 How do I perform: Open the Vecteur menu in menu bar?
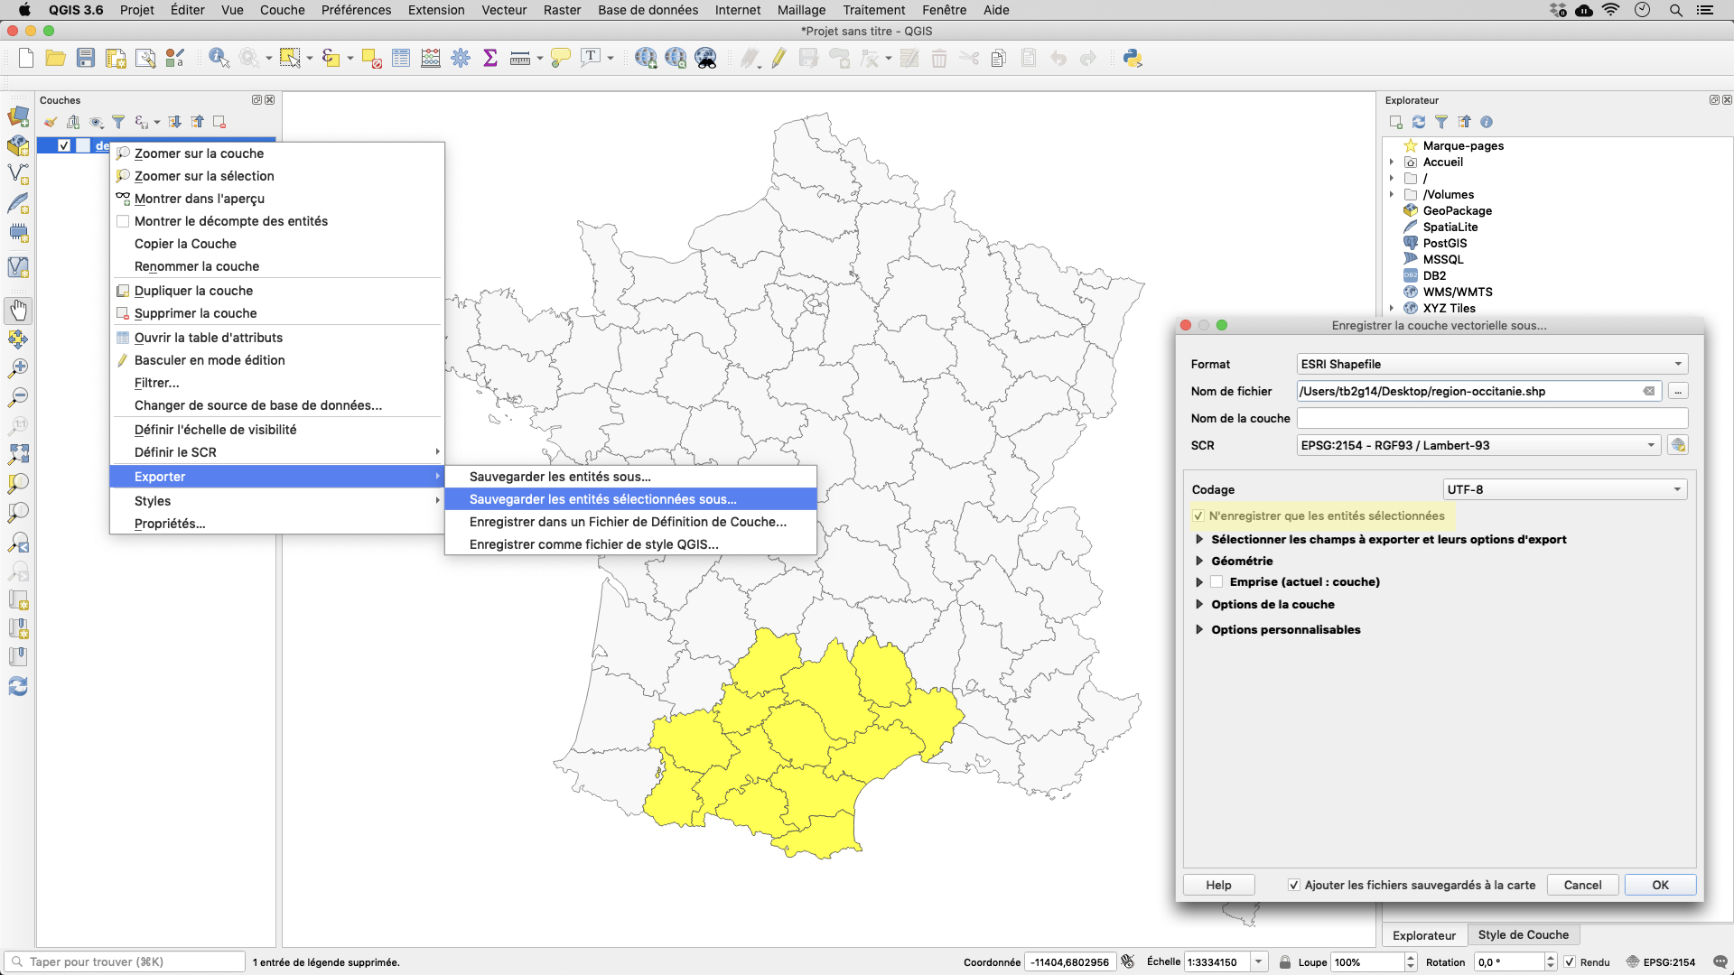pos(504,10)
